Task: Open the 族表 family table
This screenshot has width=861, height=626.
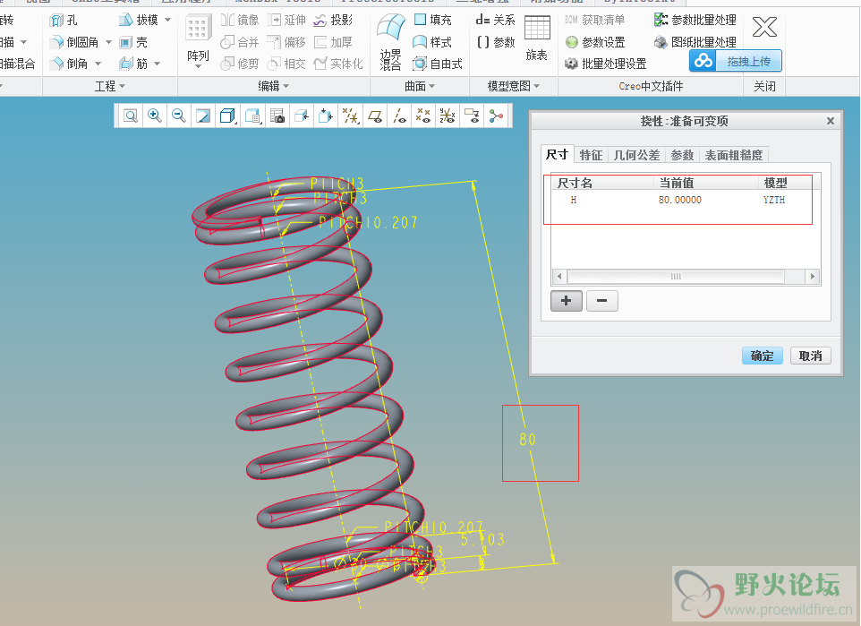Action: [x=537, y=38]
